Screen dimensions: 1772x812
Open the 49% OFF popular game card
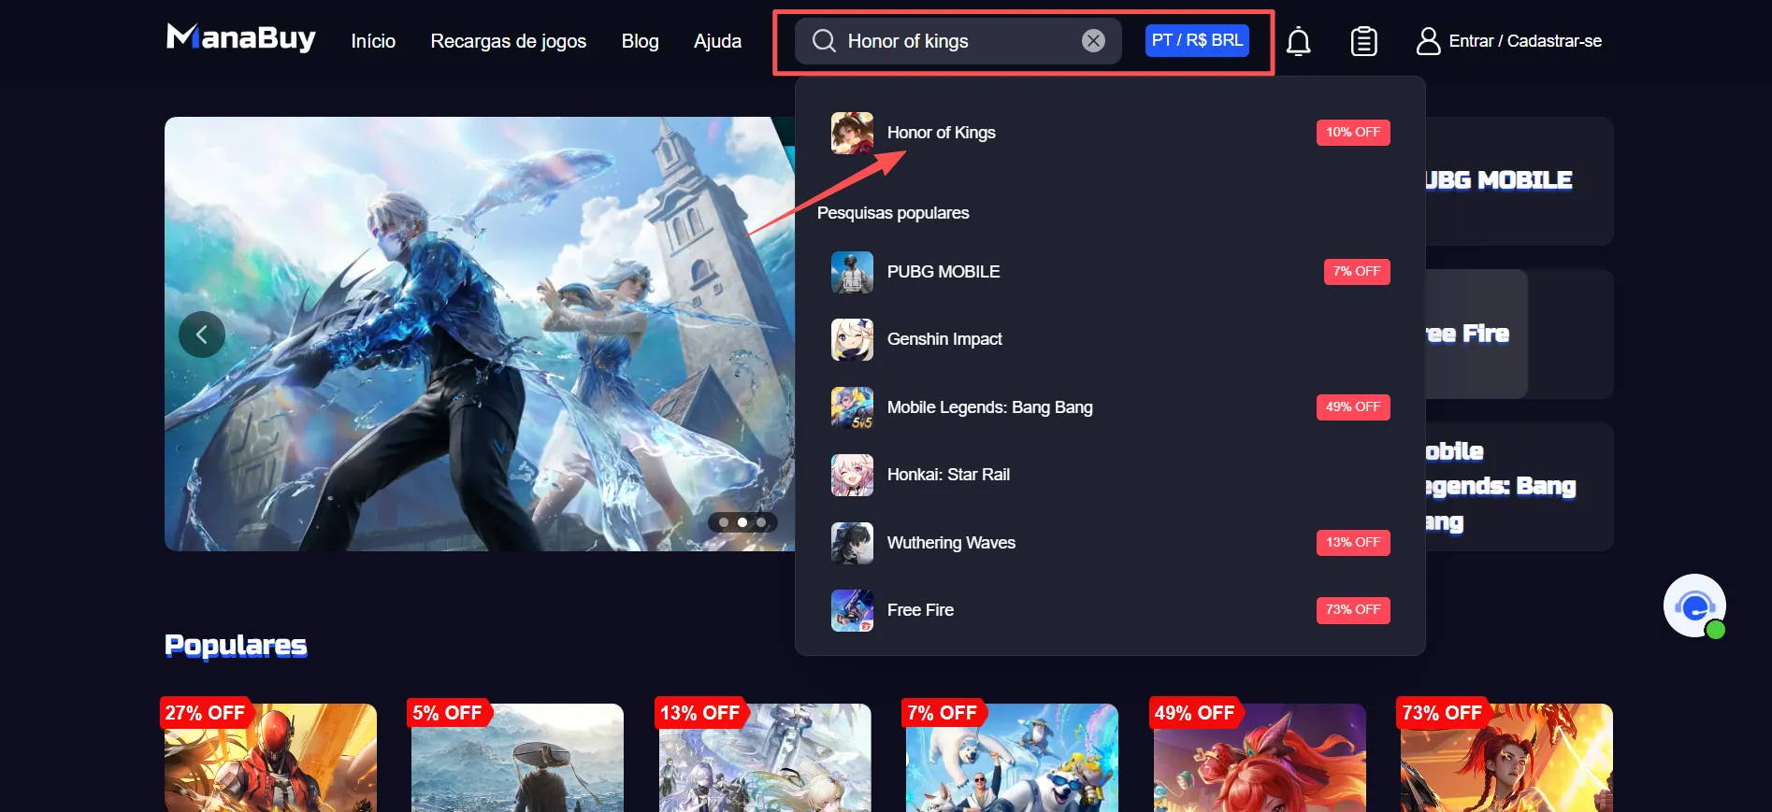(x=1260, y=757)
